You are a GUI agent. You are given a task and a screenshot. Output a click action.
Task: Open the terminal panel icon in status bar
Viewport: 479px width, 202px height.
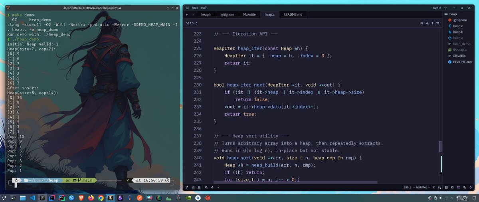click(446, 187)
